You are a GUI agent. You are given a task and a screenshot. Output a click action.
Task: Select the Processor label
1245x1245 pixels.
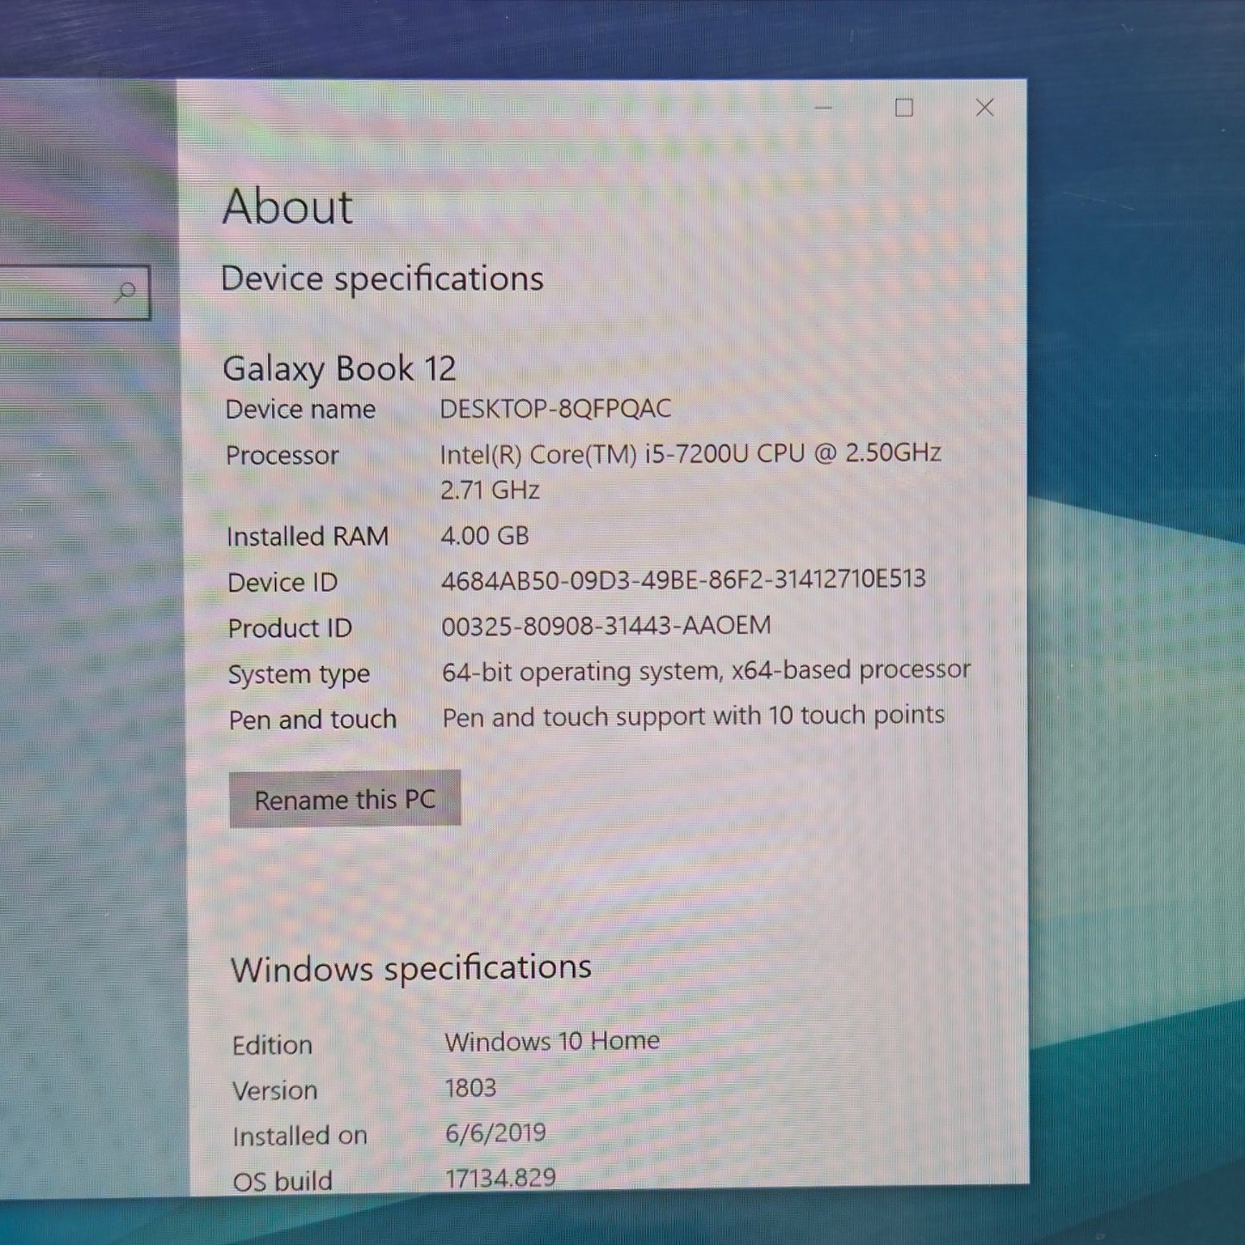pyautogui.click(x=283, y=455)
